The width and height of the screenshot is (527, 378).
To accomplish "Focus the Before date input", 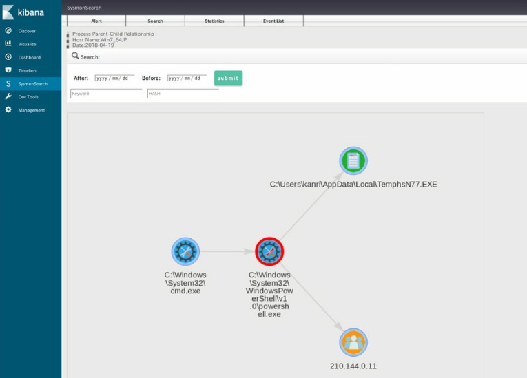I will (187, 78).
